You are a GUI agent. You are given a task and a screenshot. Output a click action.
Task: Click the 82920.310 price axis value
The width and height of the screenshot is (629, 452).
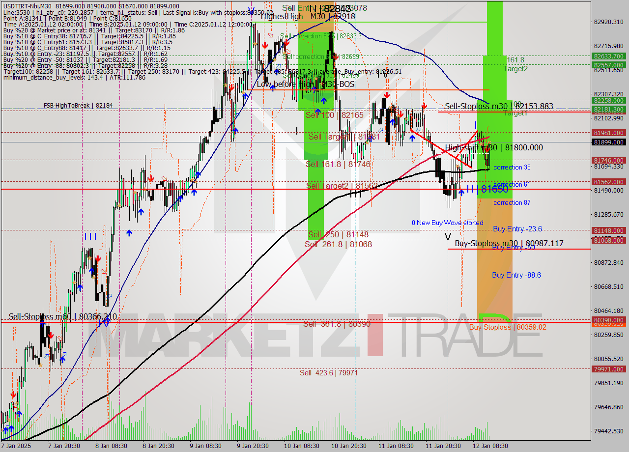[608, 22]
